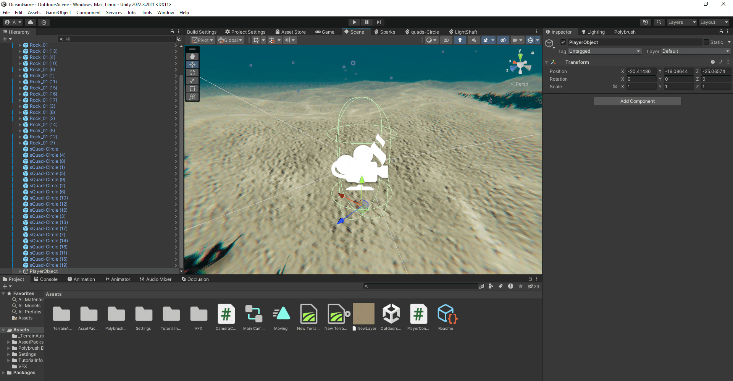Select the Scale tool in scene toolbar
Viewport: 733px width, 381px height.
pyautogui.click(x=192, y=81)
